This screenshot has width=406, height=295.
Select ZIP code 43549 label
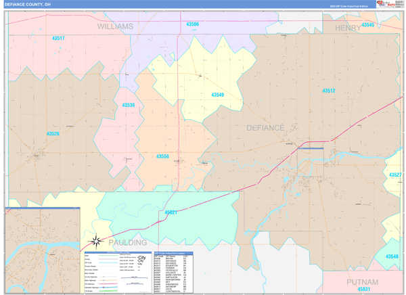[x=217, y=95]
